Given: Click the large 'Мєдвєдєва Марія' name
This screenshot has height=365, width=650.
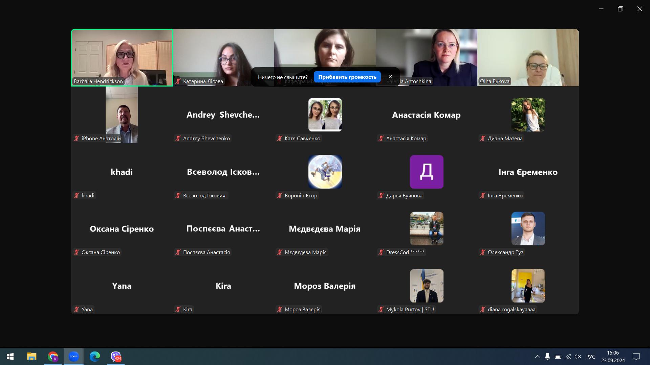Looking at the screenshot, I should click(325, 229).
